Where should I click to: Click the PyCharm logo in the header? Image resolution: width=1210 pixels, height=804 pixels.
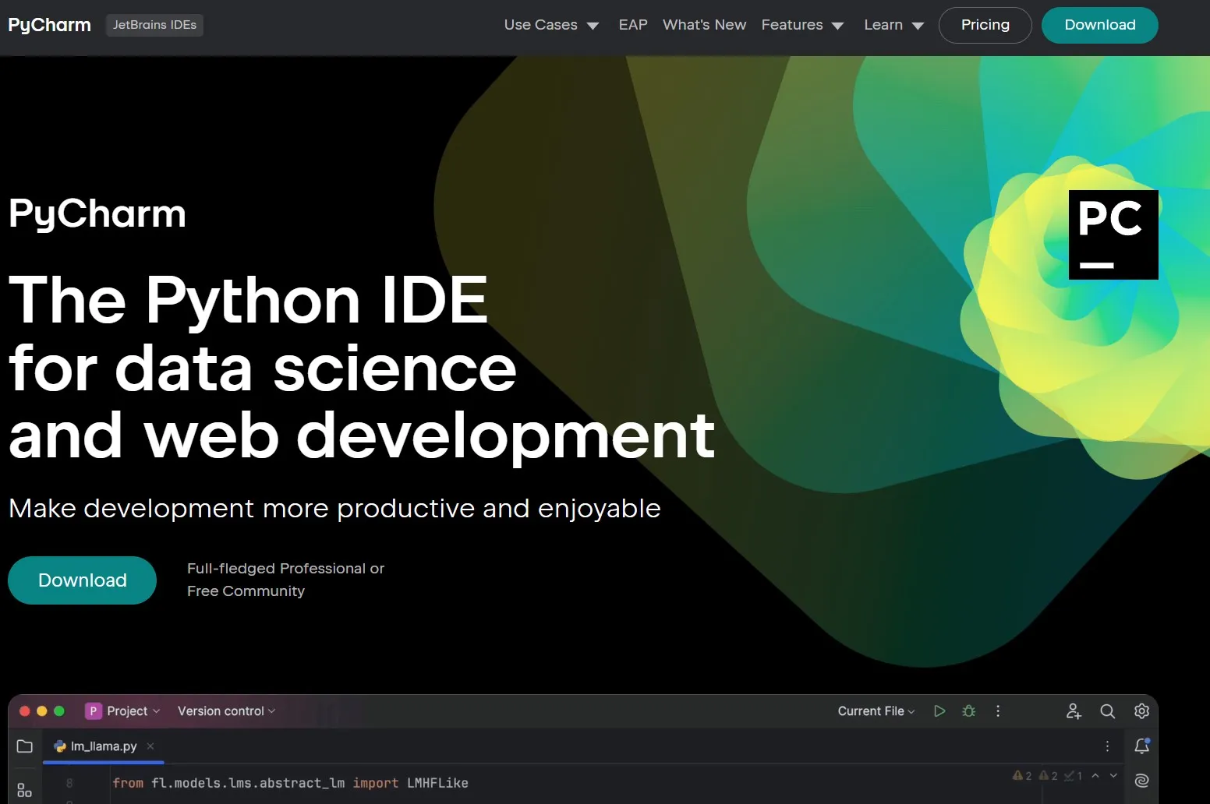(49, 25)
